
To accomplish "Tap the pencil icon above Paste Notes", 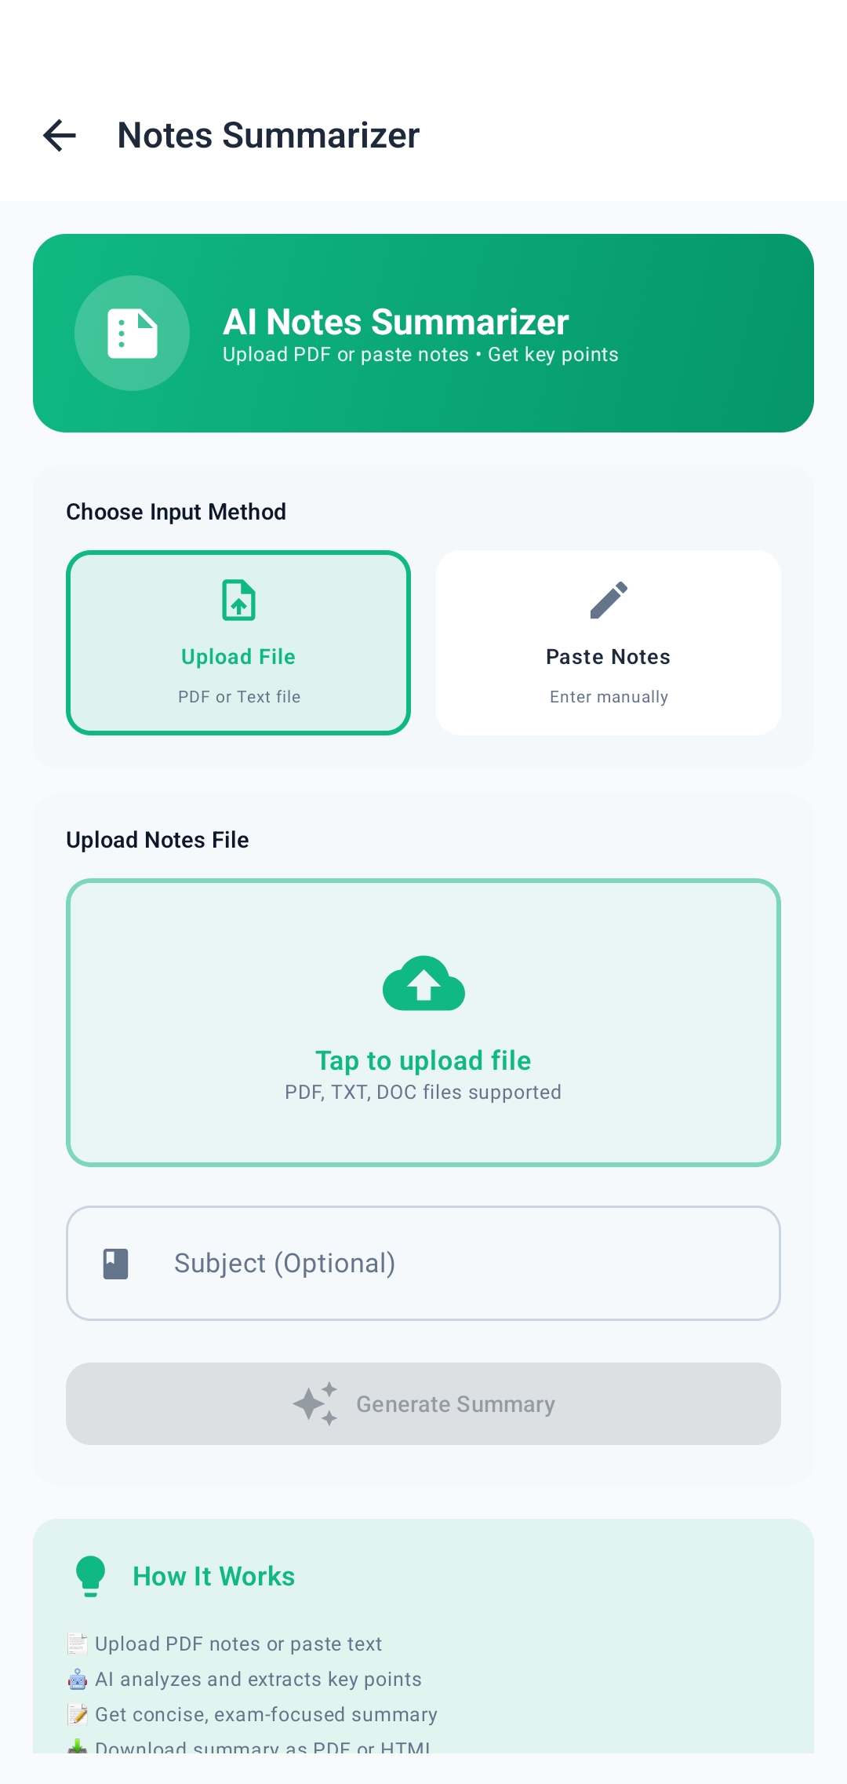I will click(x=608, y=600).
